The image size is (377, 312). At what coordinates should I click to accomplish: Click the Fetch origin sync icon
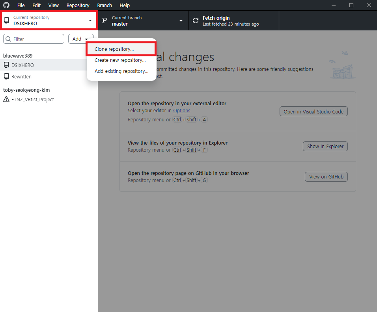tap(196, 20)
